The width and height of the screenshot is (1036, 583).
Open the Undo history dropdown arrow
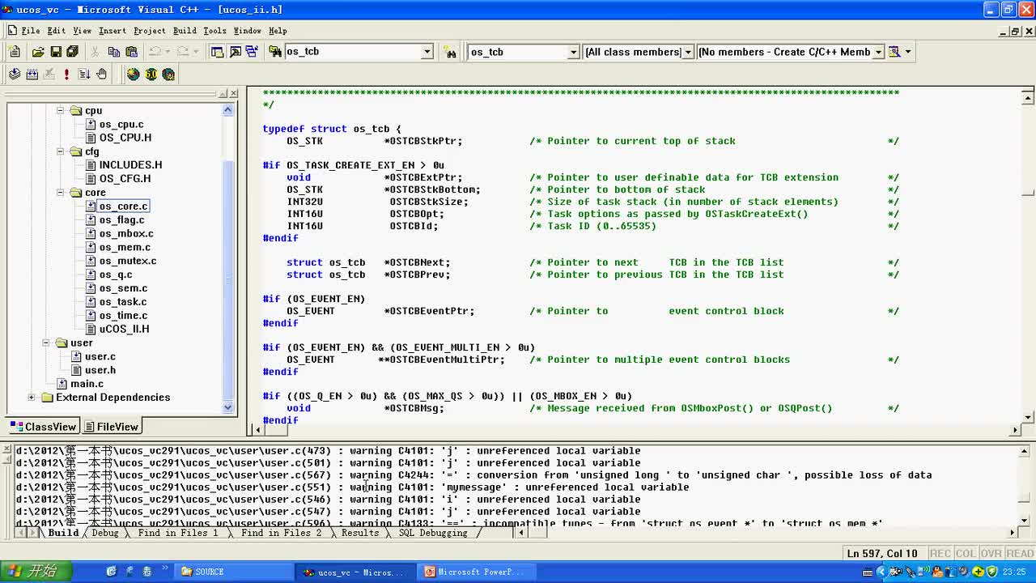coord(167,52)
